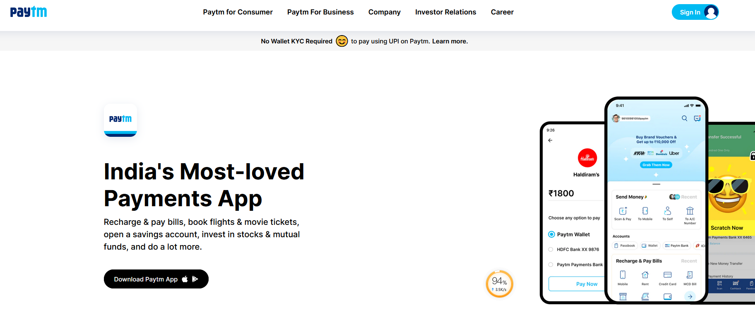Tap the sheet drag handle above Send Money

tap(656, 184)
